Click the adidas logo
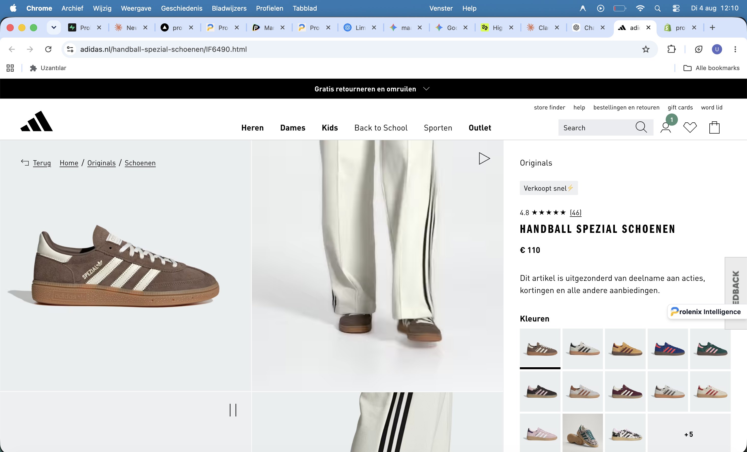The width and height of the screenshot is (747, 452). 36,121
